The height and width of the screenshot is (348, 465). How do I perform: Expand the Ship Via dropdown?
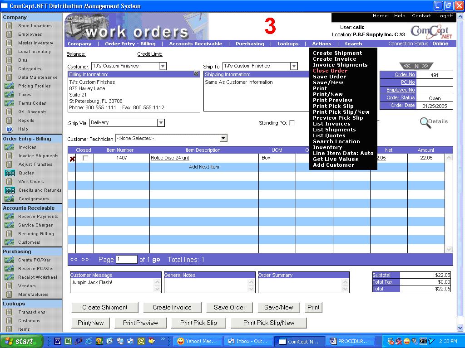pos(161,123)
